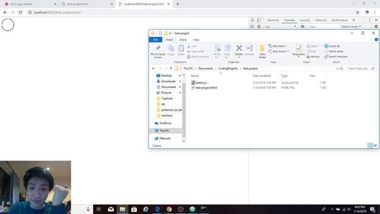Click navigation pane scrollbar down arrow
The width and height of the screenshot is (380, 214).
[183, 141]
